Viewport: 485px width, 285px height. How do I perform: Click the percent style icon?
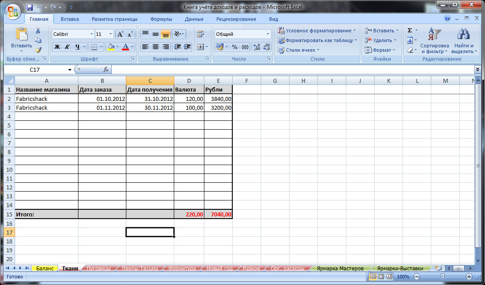click(x=235, y=47)
